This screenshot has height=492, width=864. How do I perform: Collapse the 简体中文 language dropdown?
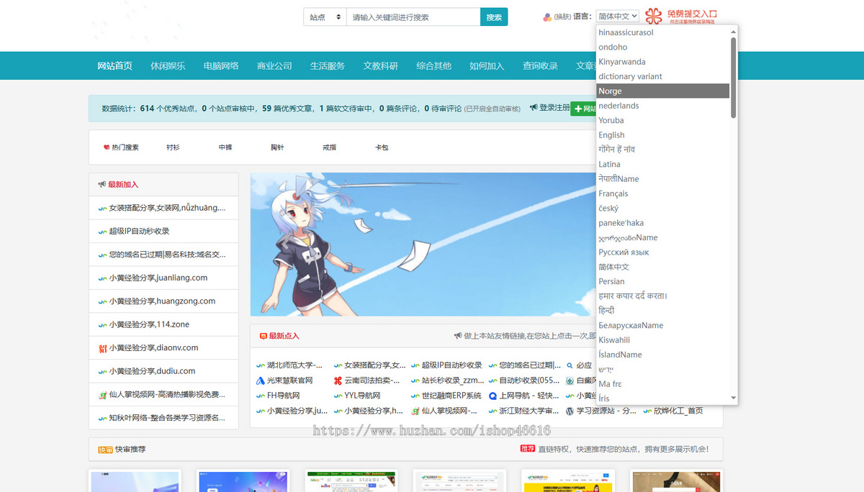click(x=617, y=17)
